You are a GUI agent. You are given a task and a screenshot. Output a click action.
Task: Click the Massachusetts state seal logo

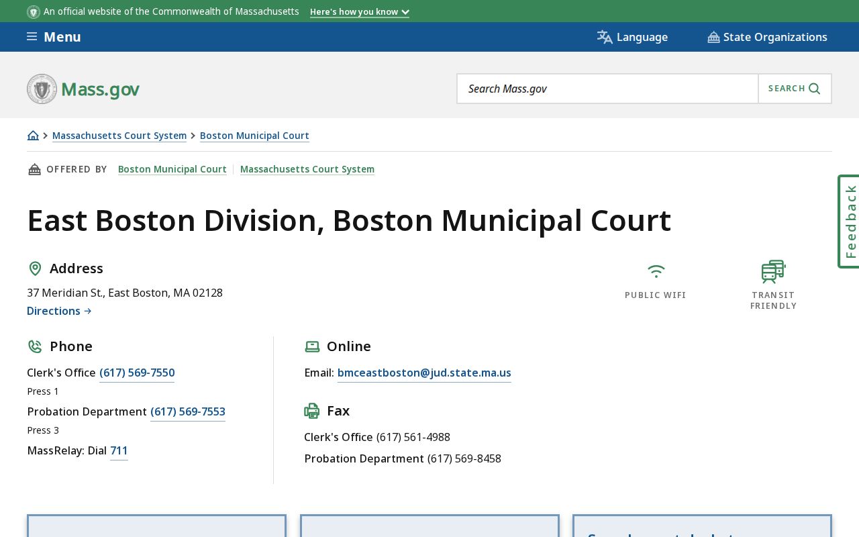click(42, 89)
